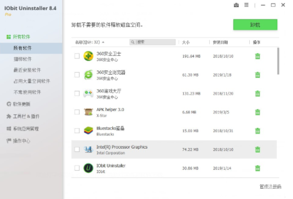The image size is (293, 199).
Task: Click in the 搜索 search field
Action: pos(153,42)
